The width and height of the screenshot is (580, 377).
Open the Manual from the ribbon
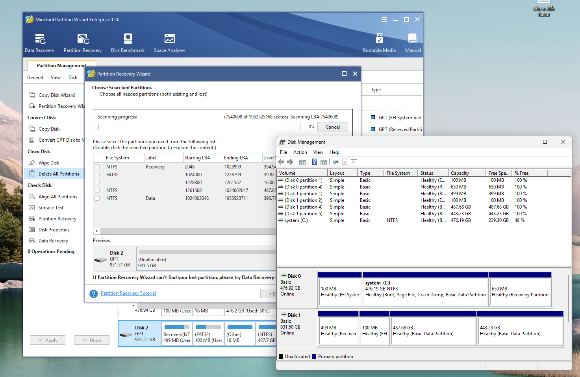(x=413, y=43)
